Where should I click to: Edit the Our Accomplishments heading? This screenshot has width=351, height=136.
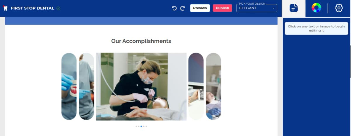tap(141, 41)
